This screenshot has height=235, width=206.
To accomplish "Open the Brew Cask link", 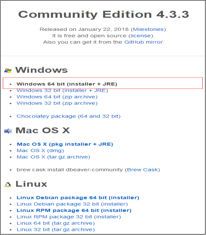I will [143, 170].
